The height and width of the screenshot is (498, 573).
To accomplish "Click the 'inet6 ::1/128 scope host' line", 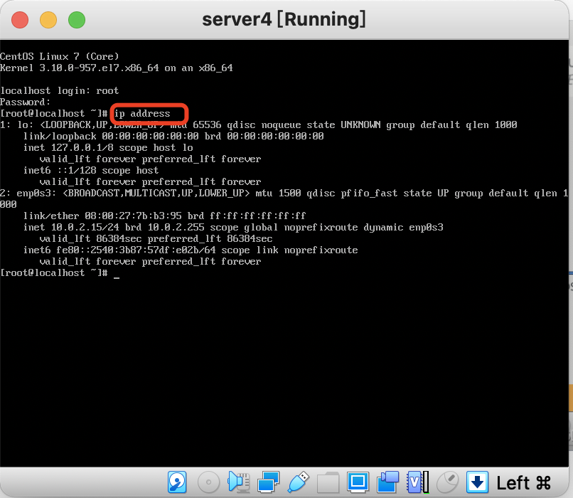I will click(90, 170).
